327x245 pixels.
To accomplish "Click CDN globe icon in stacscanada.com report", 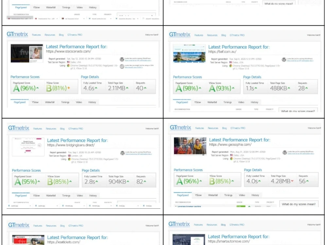I will (122, 66).
